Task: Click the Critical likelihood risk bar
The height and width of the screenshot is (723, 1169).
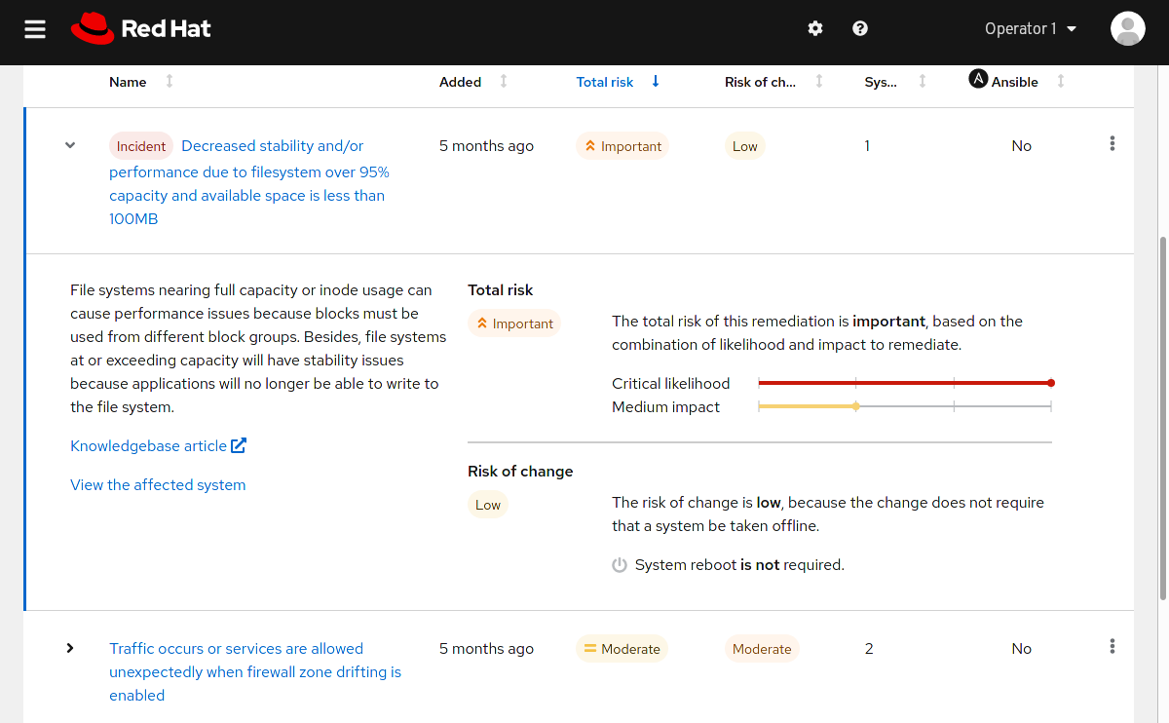Action: click(x=904, y=383)
